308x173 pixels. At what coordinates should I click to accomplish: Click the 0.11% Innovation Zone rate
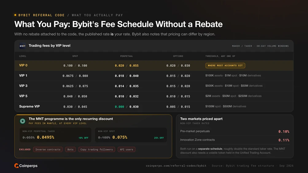(284, 140)
